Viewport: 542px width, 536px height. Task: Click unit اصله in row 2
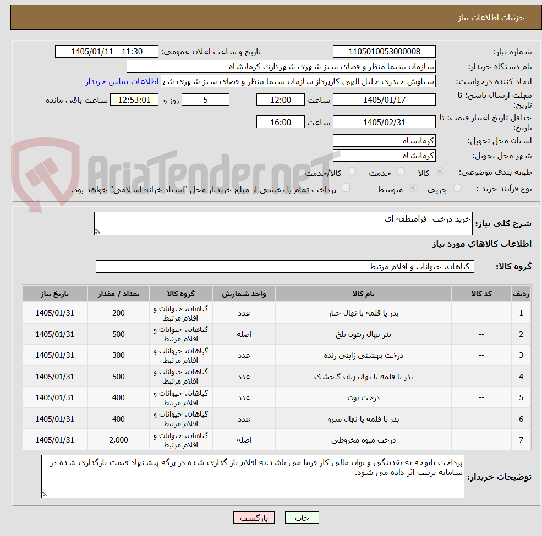click(x=244, y=334)
